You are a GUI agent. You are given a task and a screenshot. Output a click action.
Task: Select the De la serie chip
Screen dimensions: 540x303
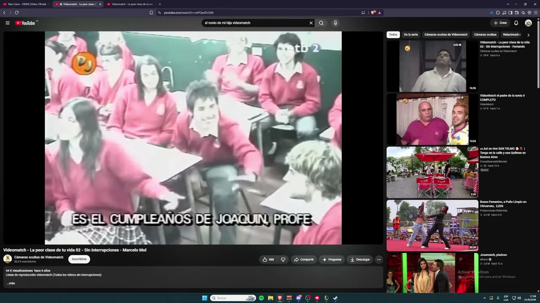pos(411,35)
